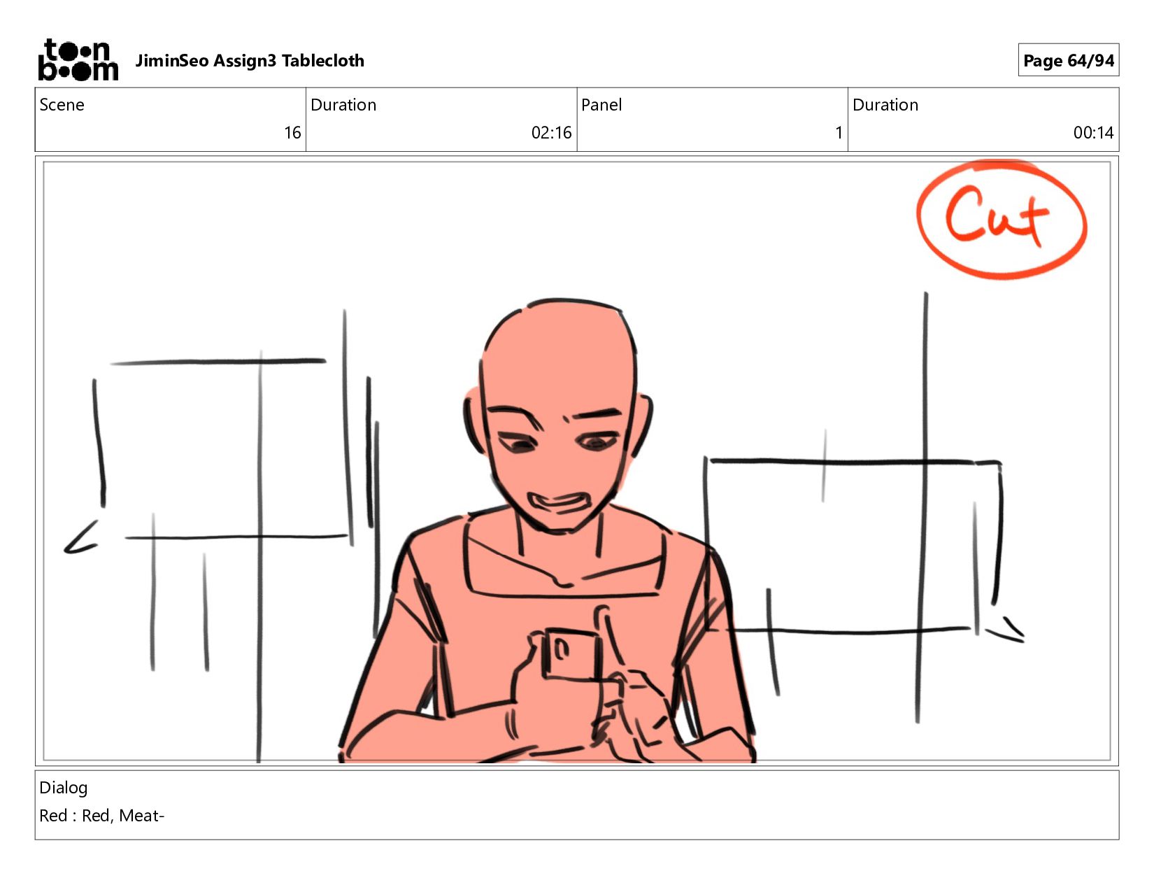1154x892 pixels.
Task: Select scene number value '16'
Action: point(292,132)
